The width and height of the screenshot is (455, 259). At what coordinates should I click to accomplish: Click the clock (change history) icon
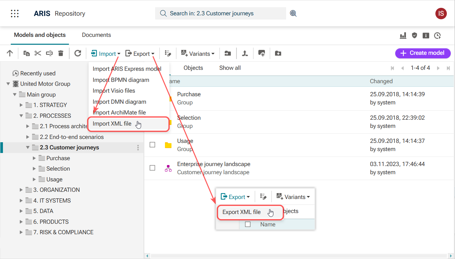click(x=437, y=36)
